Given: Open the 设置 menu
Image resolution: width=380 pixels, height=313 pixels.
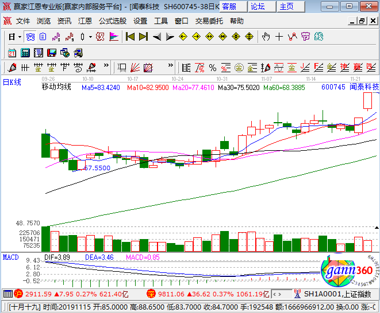Looking at the screenshot, I should (140, 21).
